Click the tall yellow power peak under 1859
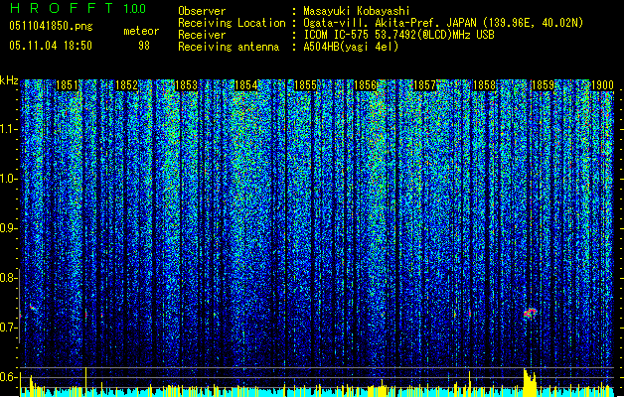 [x=530, y=381]
